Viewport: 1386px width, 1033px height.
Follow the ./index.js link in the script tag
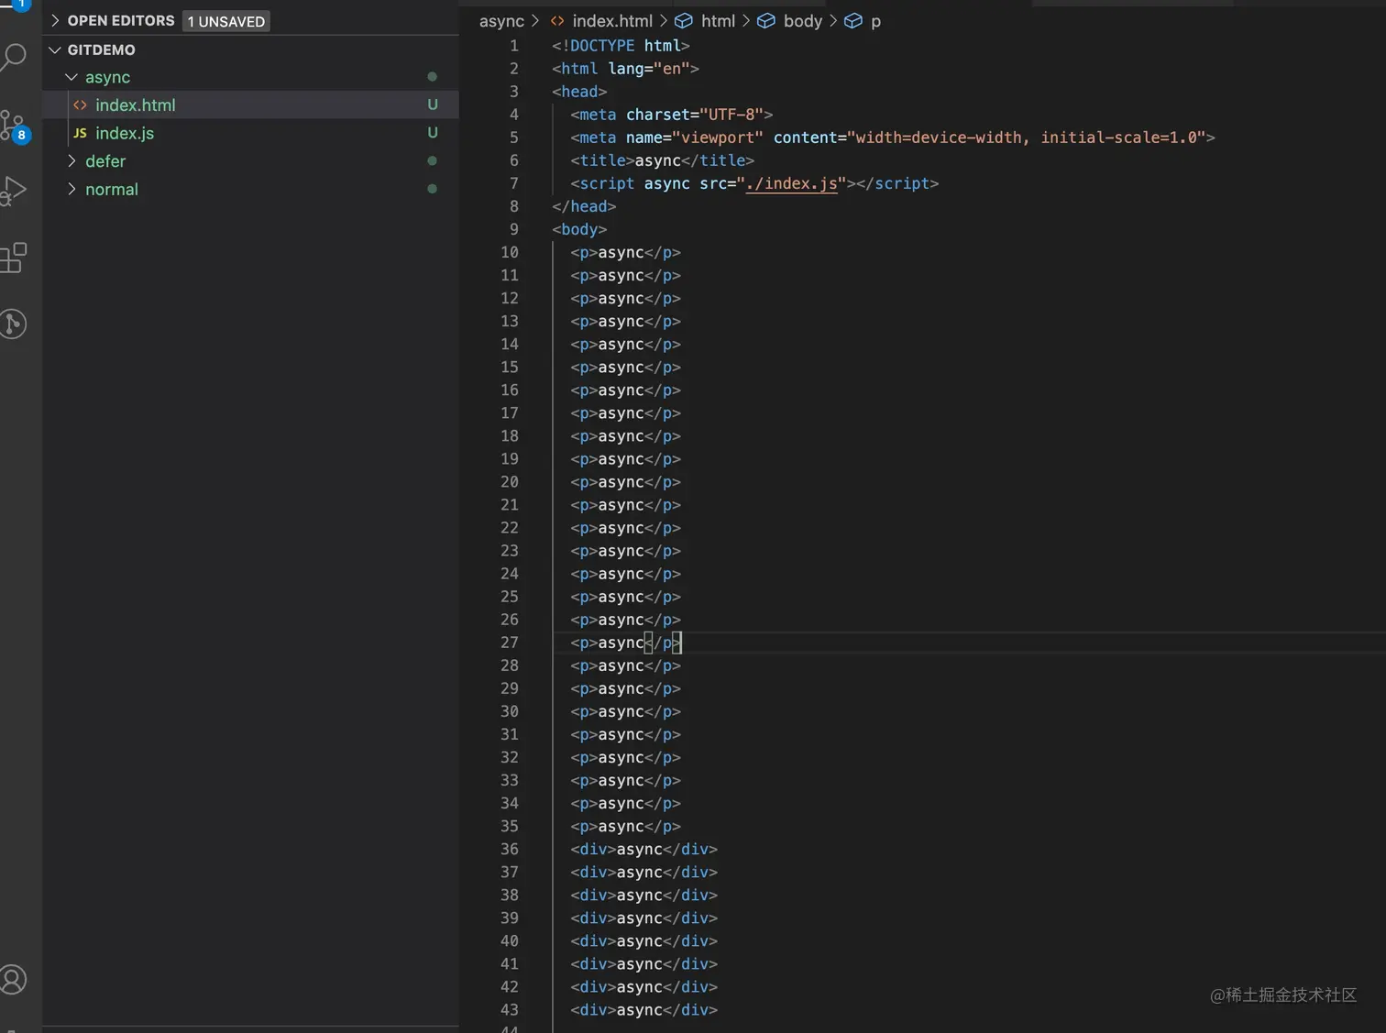tap(791, 183)
